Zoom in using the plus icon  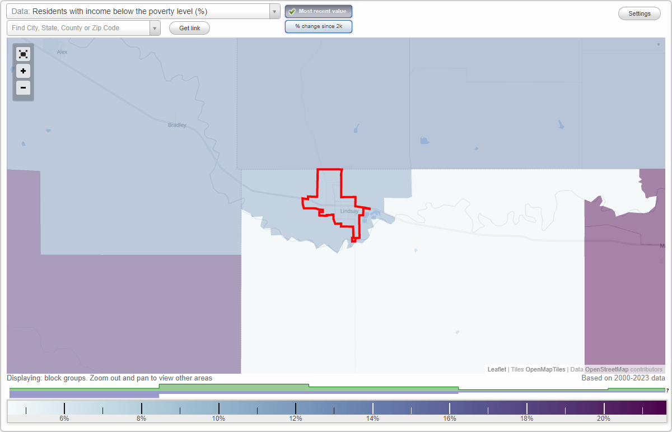click(23, 71)
